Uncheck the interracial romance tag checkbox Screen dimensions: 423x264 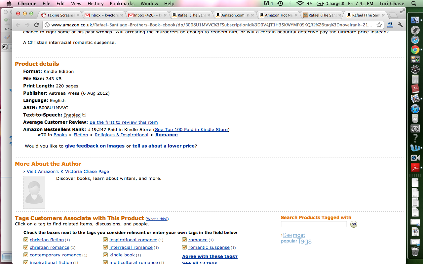click(105, 247)
